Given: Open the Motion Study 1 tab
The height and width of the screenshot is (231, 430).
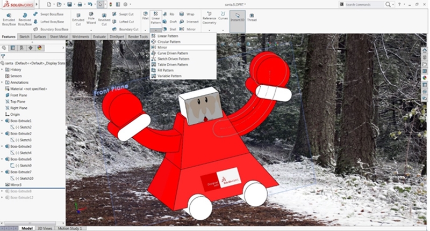Looking at the screenshot, I should click(70, 228).
